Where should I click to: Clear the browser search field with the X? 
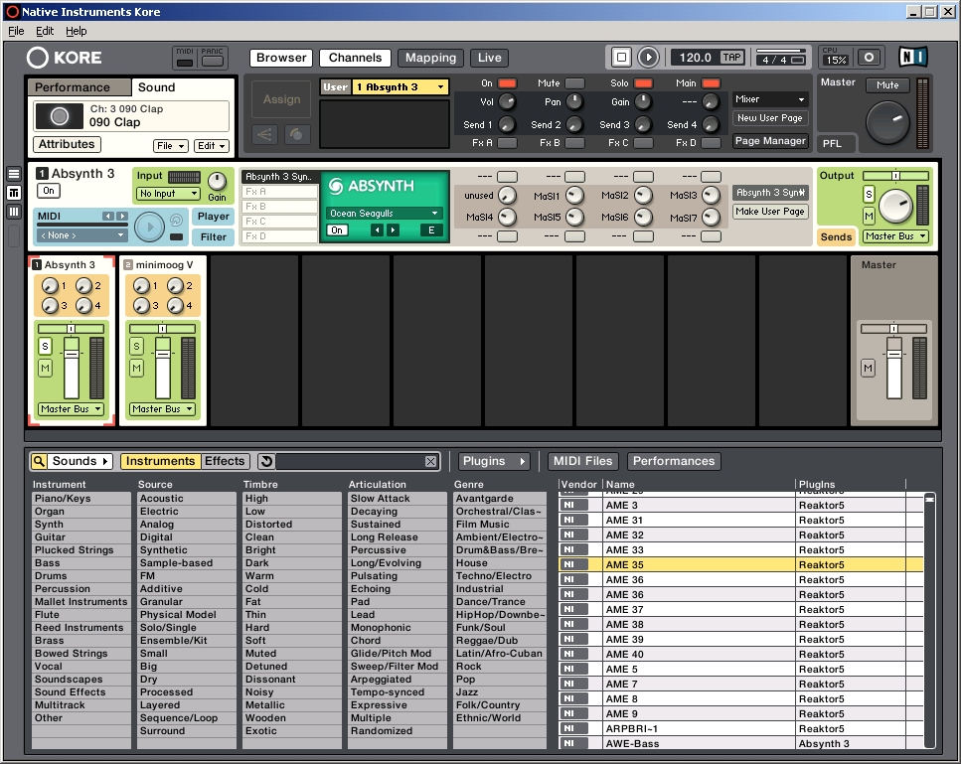pyautogui.click(x=431, y=461)
